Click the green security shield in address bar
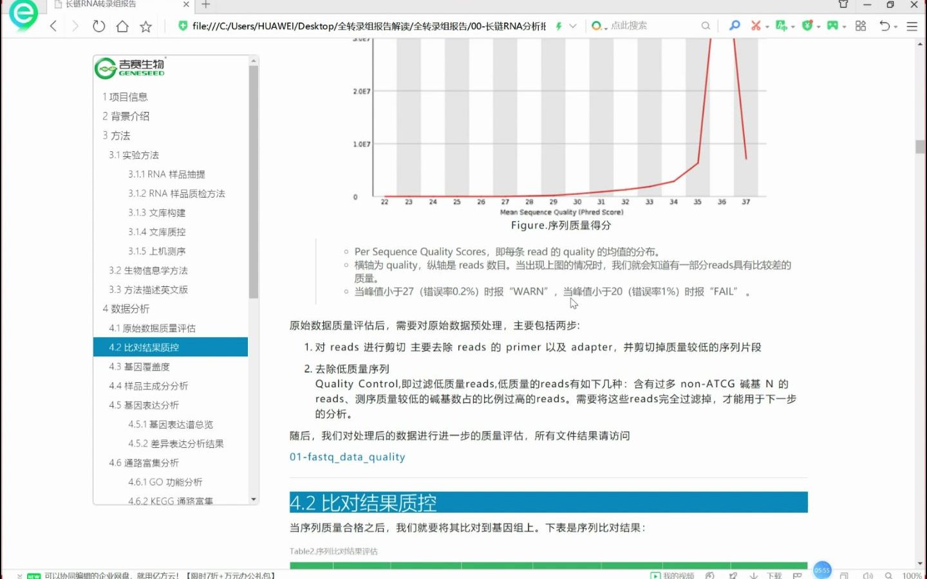The width and height of the screenshot is (927, 579). point(183,26)
